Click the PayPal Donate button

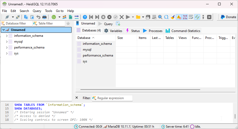pos(228,17)
